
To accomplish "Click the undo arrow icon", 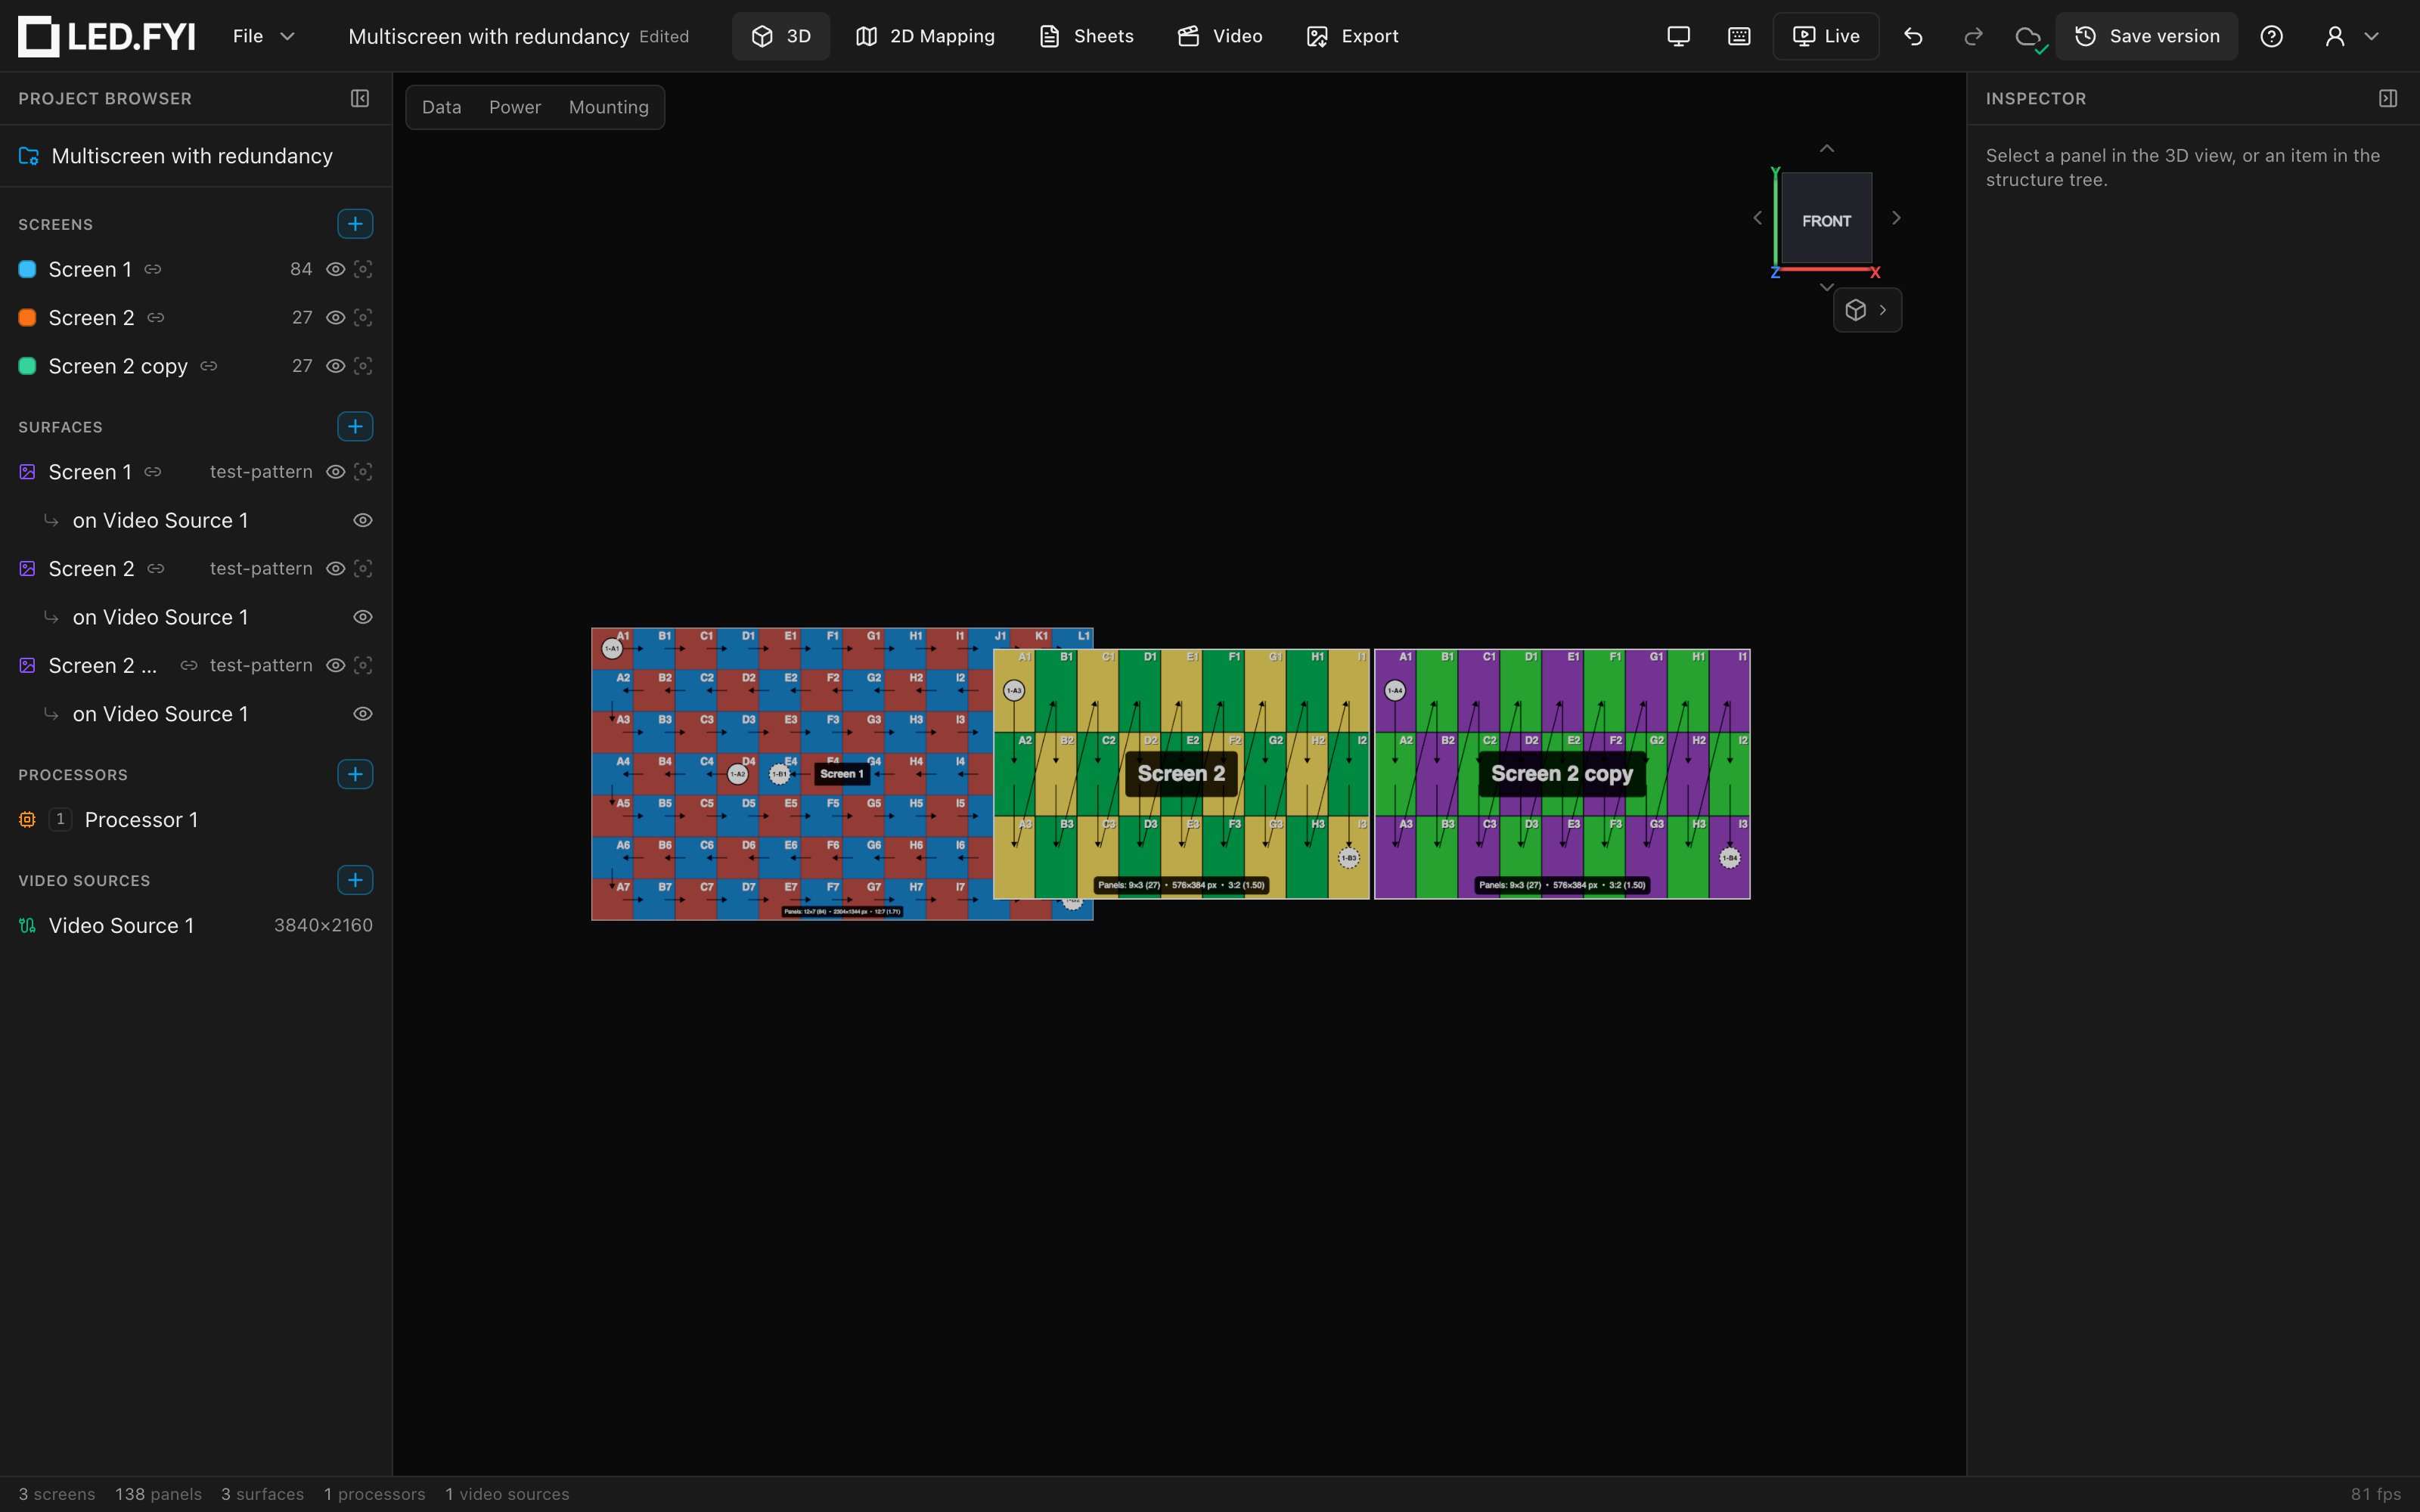I will tap(1913, 36).
